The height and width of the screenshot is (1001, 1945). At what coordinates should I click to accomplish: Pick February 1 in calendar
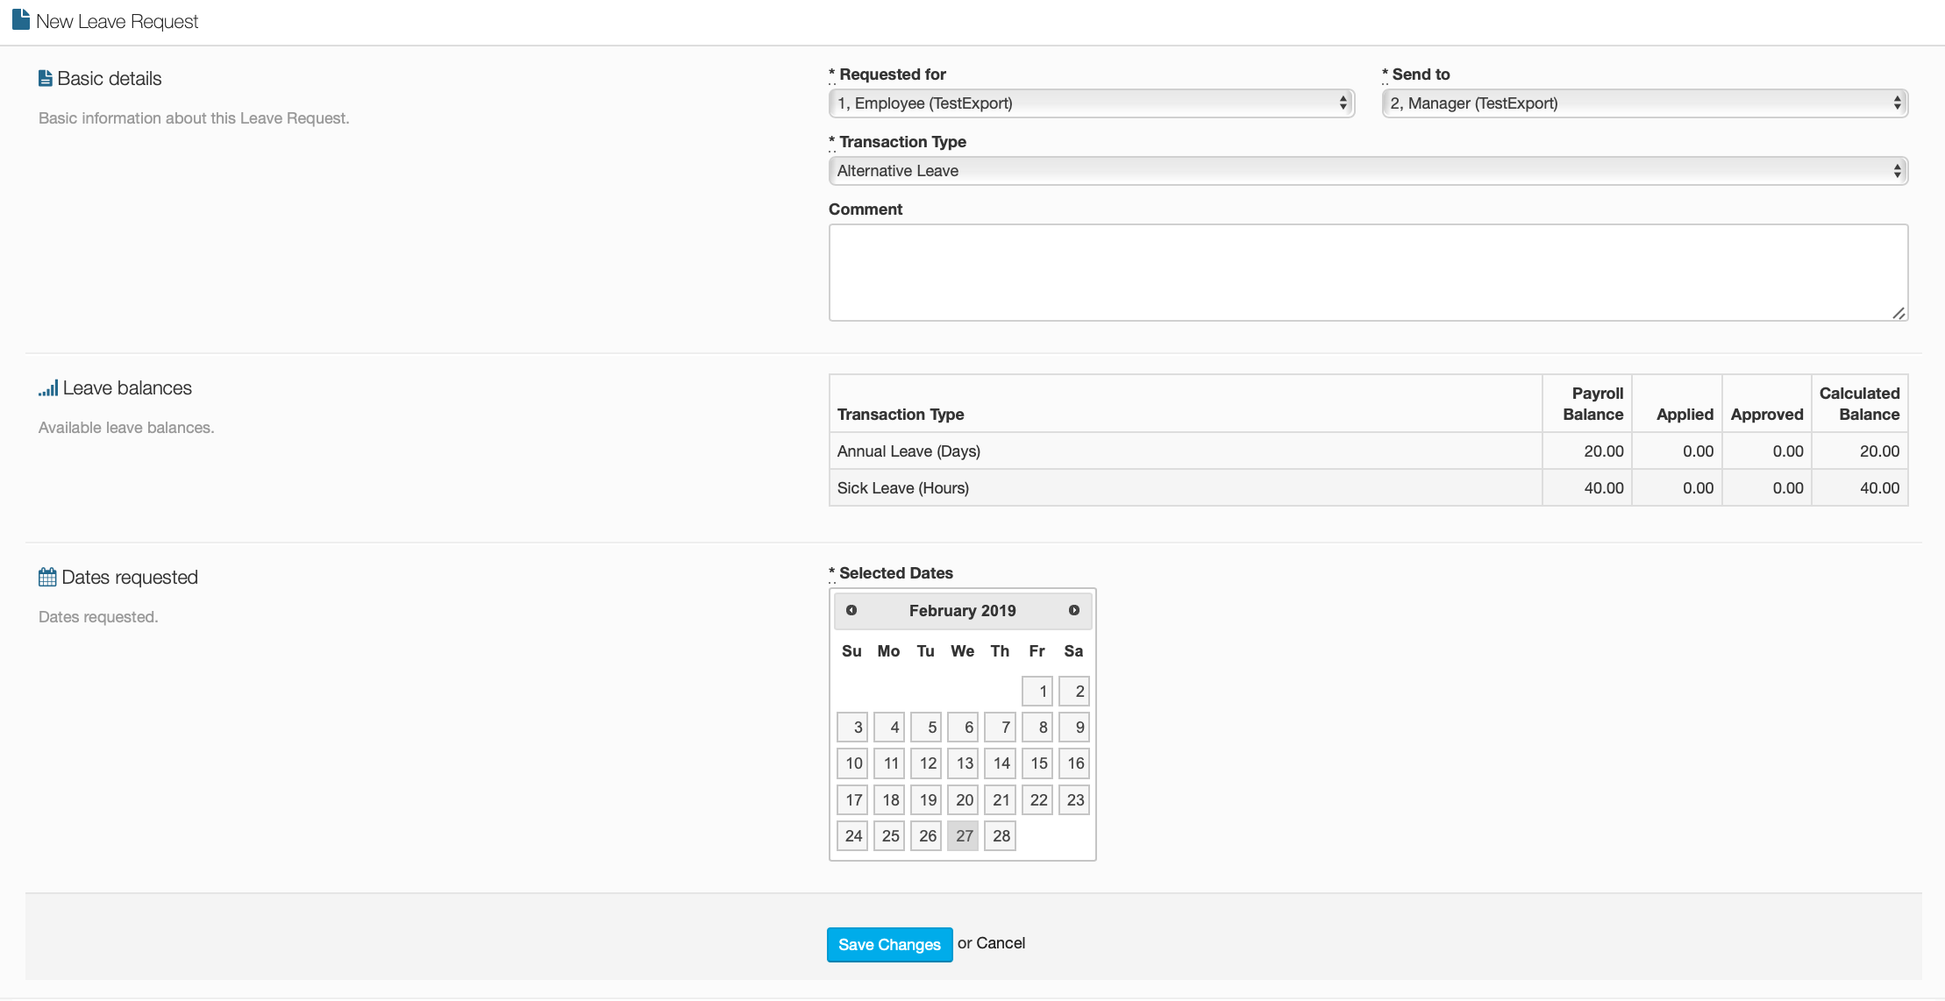coord(1037,692)
